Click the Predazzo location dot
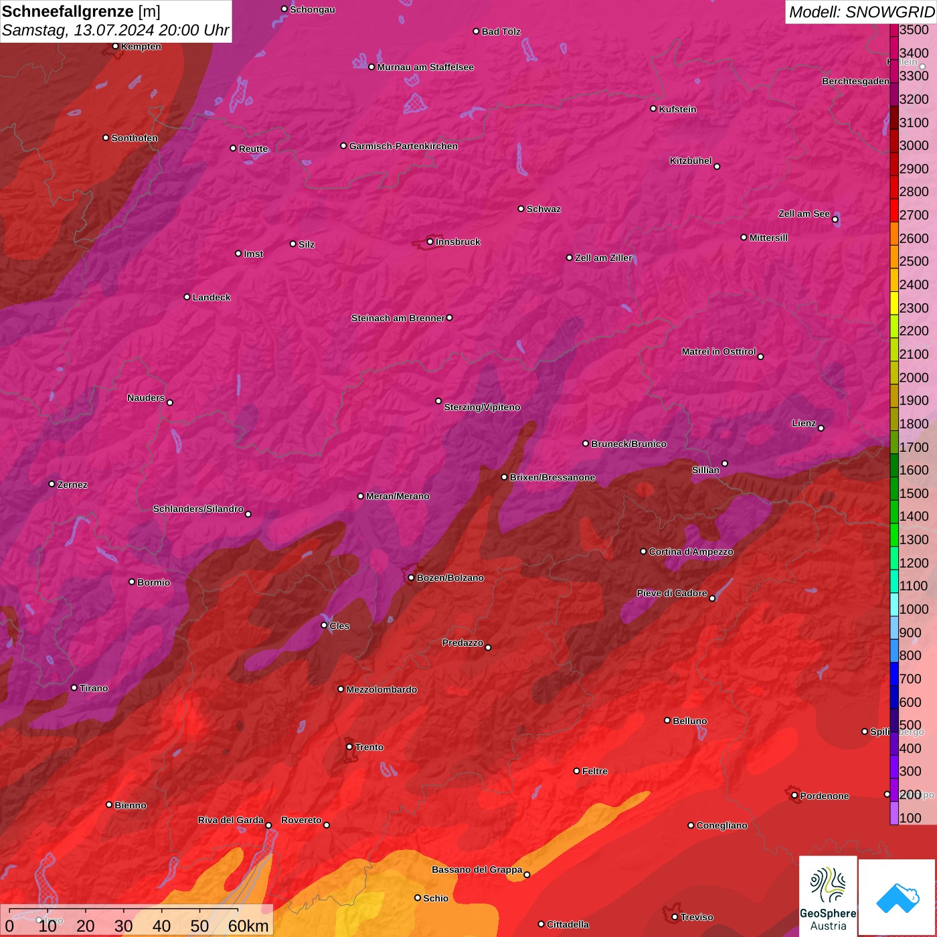Viewport: 937px width, 937px height. [x=488, y=647]
